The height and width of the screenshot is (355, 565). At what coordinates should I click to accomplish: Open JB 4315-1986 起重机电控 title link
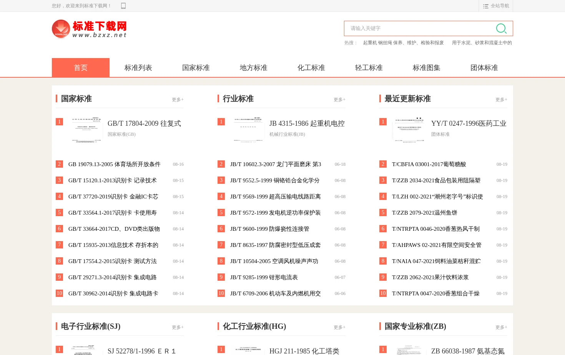click(307, 123)
